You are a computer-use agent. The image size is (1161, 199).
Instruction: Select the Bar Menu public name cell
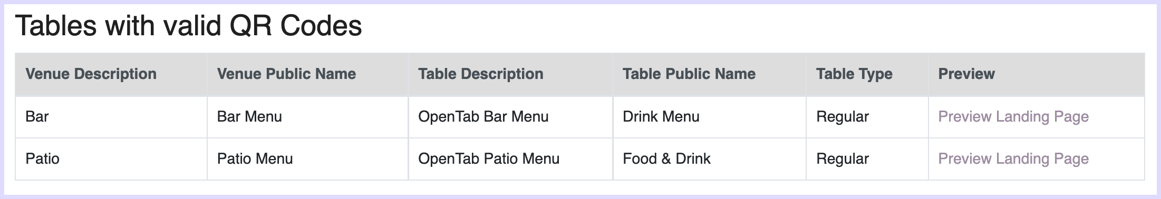pos(308,117)
